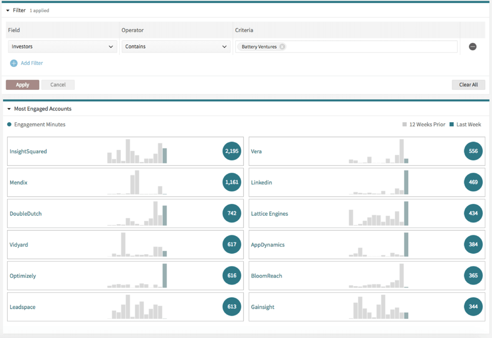
Task: Open the Mendix account
Action: 19,182
